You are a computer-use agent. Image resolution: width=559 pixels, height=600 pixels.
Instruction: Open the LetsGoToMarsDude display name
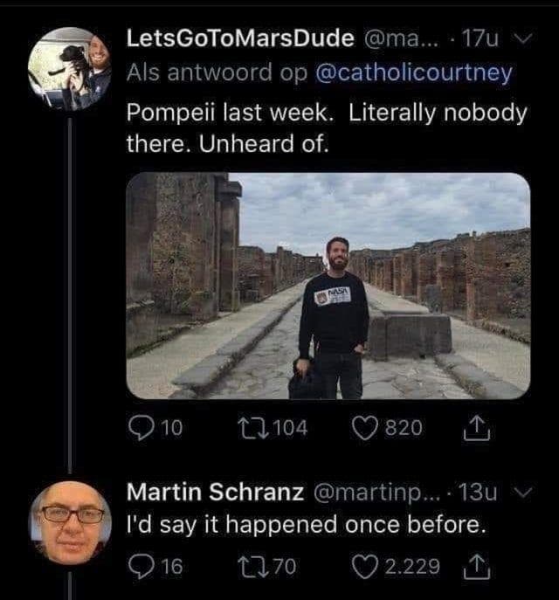[241, 38]
